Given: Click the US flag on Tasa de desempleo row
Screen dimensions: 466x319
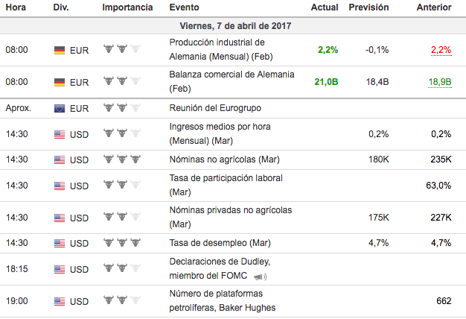Looking at the screenshot, I should click(x=60, y=243).
